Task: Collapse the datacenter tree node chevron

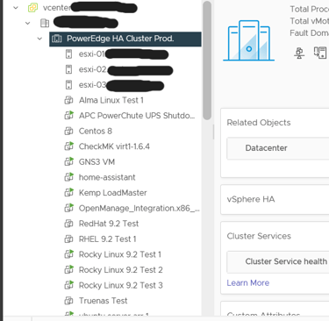Action: pos(27,23)
